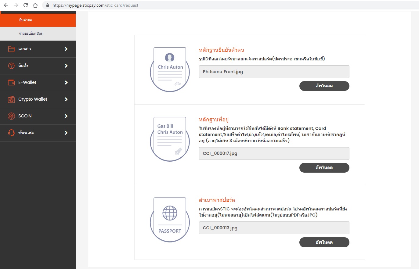This screenshot has width=419, height=269.
Task: Go to browser home icon
Action: (x=35, y=5)
